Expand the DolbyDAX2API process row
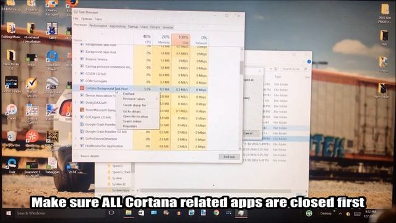 [x=75, y=103]
